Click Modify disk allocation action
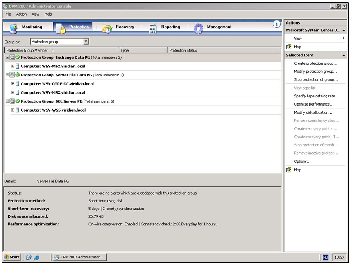The width and height of the screenshot is (351, 265). pos(313,112)
